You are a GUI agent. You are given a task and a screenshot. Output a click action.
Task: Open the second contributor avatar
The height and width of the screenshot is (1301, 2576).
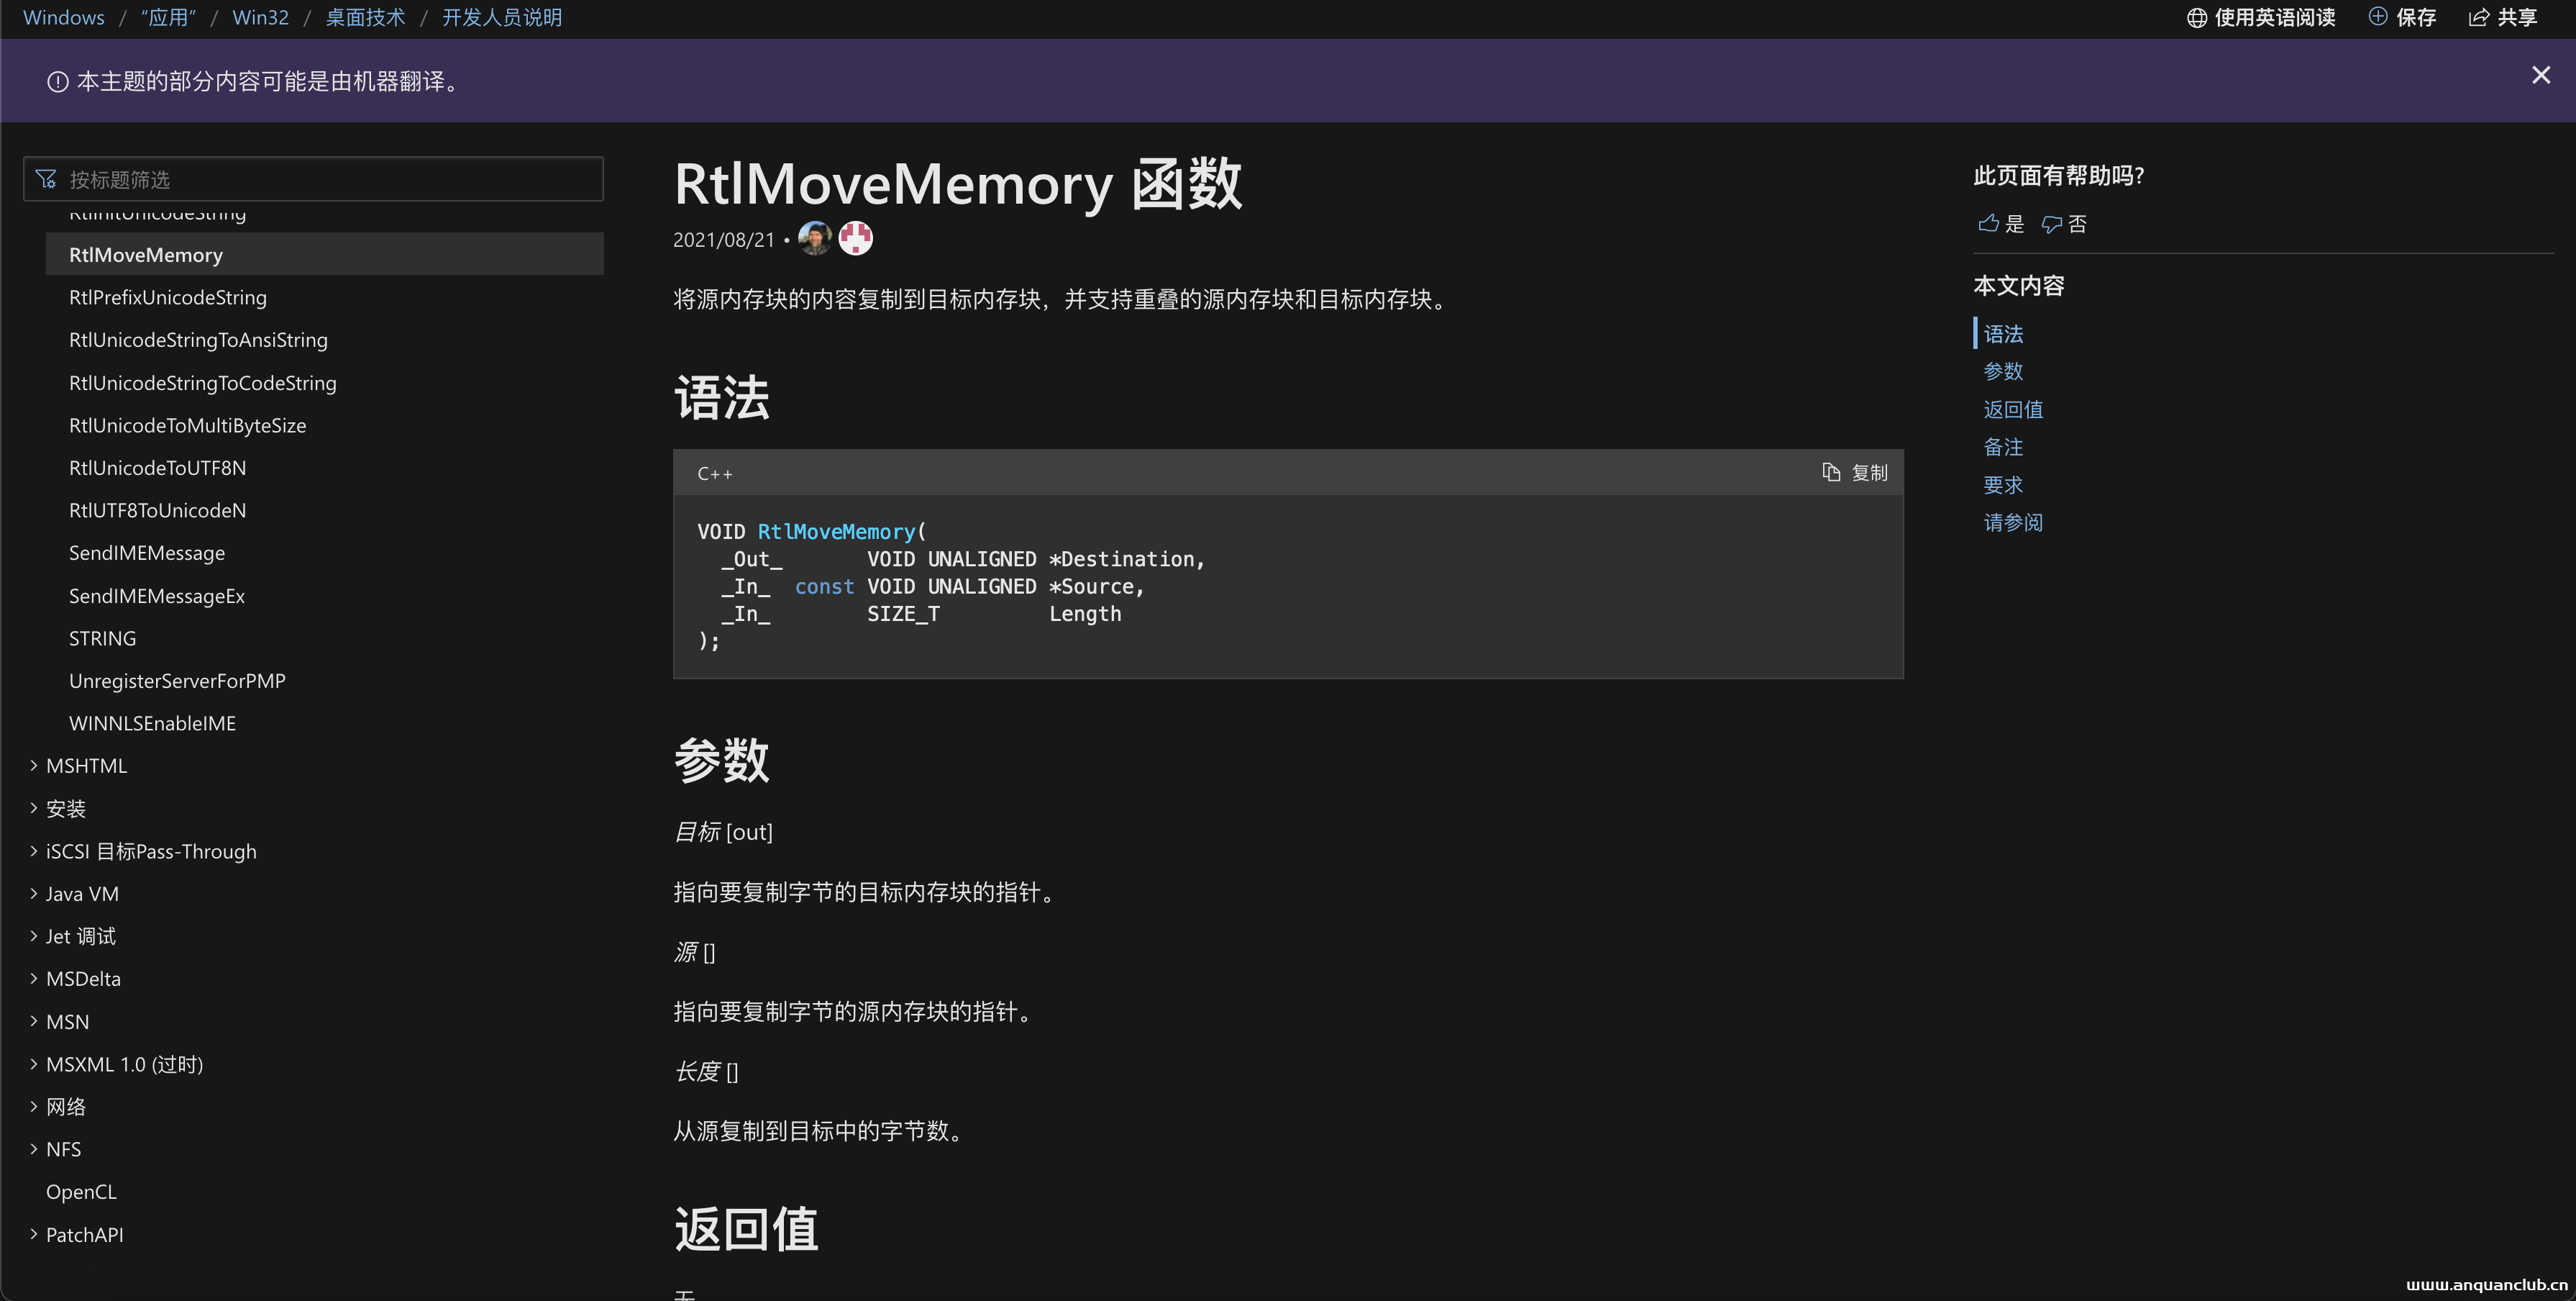(855, 238)
